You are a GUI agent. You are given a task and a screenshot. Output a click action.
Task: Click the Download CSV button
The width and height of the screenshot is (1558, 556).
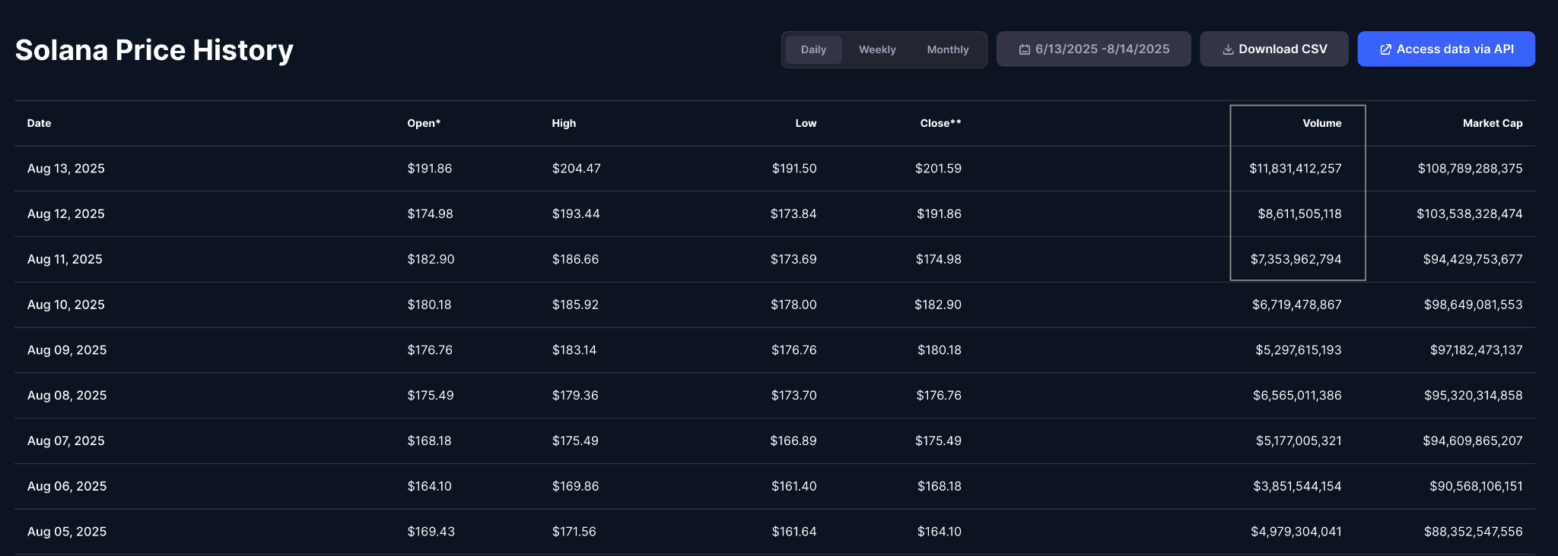pos(1274,49)
